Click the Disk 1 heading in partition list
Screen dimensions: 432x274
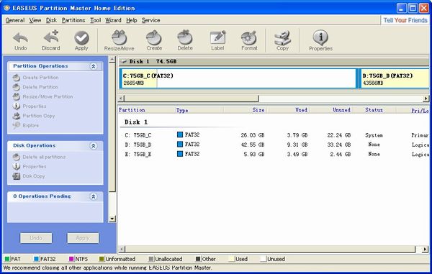pyautogui.click(x=136, y=122)
